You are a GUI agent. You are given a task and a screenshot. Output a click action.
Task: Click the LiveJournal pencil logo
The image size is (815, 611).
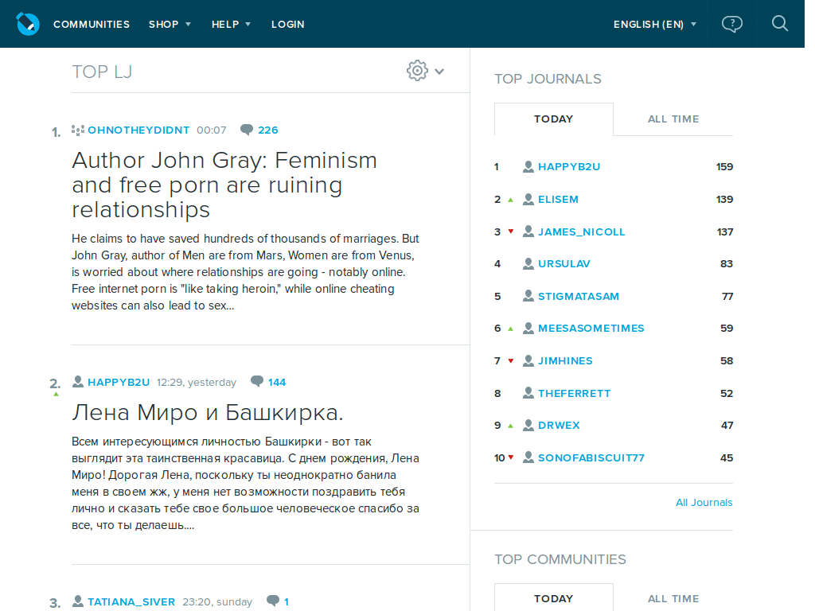28,24
